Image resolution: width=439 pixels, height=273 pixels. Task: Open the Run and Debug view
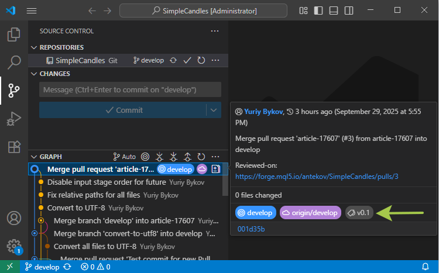(13, 118)
